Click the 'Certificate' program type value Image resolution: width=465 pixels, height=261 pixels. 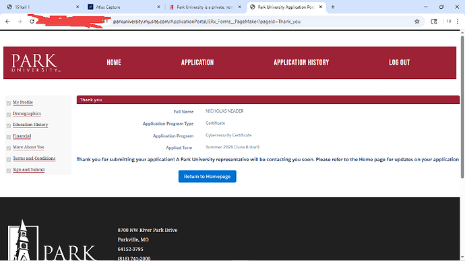coord(215,123)
